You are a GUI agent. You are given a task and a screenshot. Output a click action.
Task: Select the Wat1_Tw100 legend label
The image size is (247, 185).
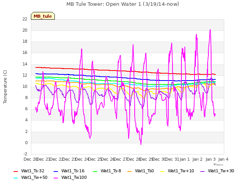[74, 177]
